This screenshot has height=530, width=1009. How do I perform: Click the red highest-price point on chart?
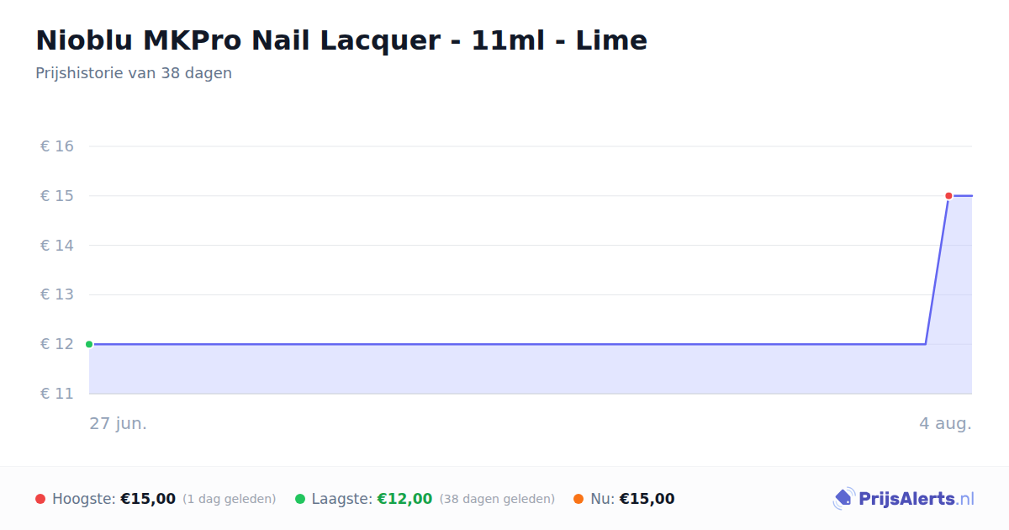[948, 196]
